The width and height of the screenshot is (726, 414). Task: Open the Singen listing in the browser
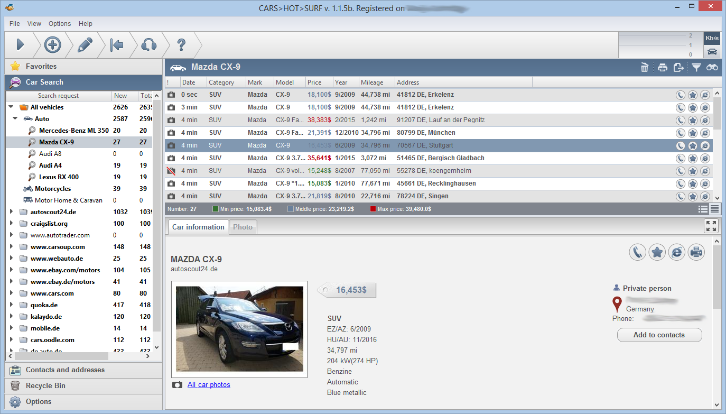click(705, 196)
